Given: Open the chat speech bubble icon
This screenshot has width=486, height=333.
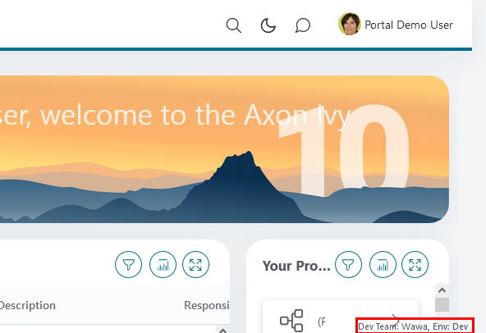Looking at the screenshot, I should (x=302, y=25).
